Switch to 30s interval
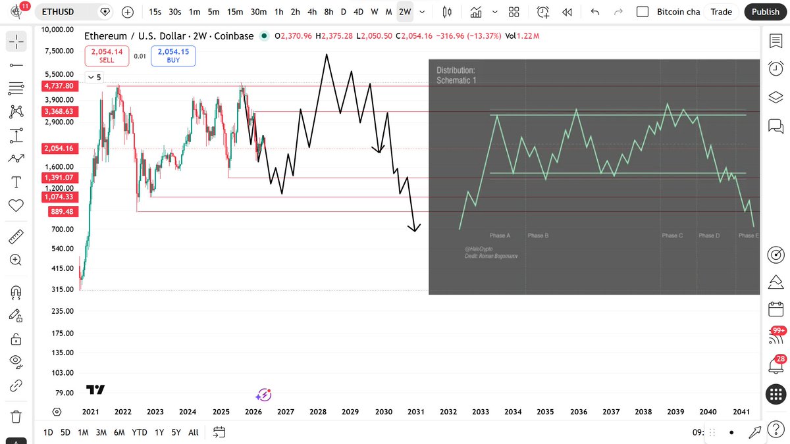Screen dimensions: 790x444 point(174,12)
